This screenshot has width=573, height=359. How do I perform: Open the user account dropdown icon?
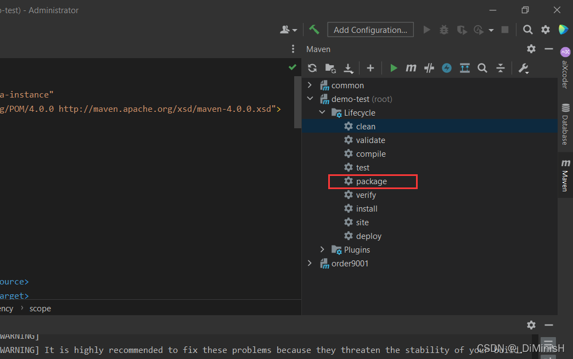click(288, 30)
